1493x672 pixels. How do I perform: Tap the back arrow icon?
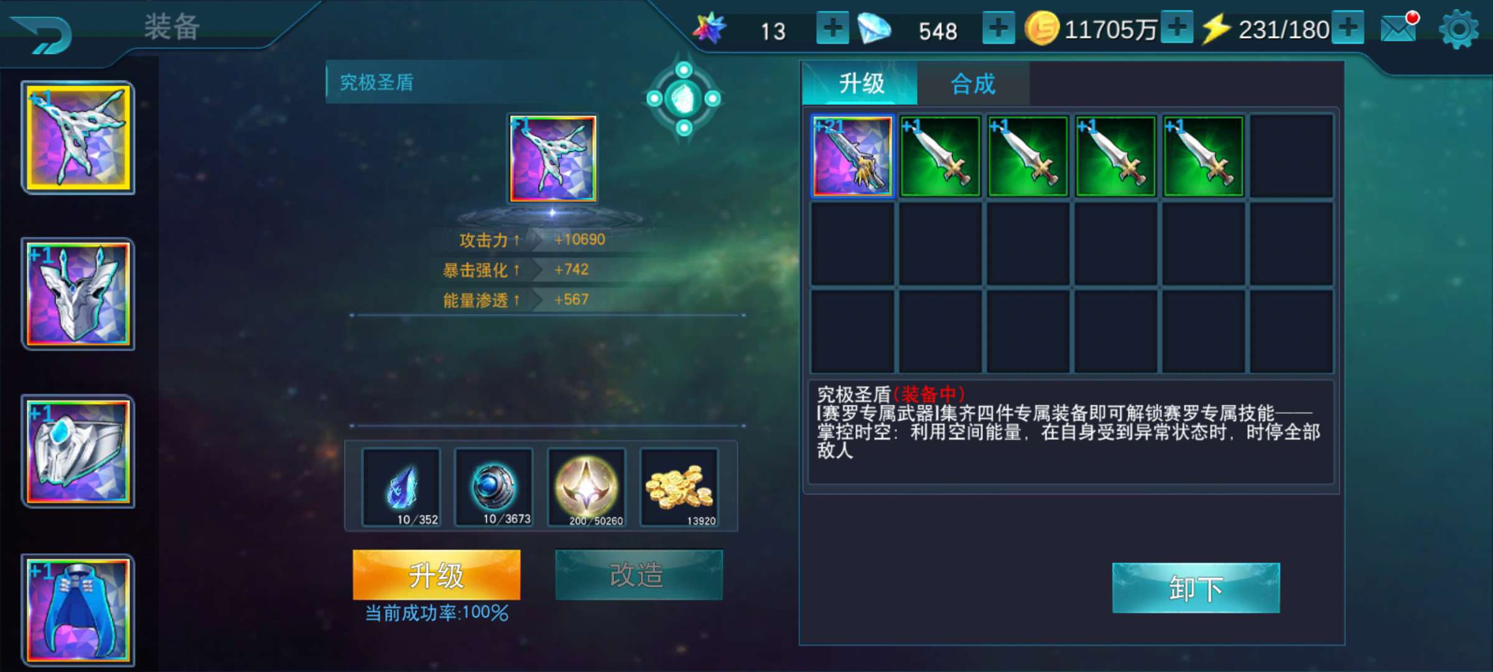point(42,34)
